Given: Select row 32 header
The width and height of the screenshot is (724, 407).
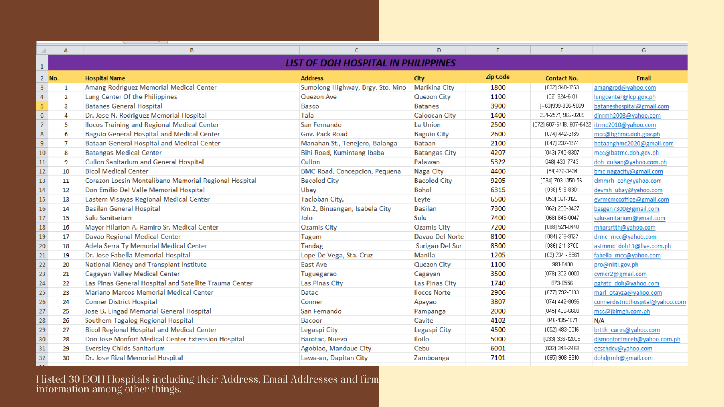Looking at the screenshot, I should [42, 358].
